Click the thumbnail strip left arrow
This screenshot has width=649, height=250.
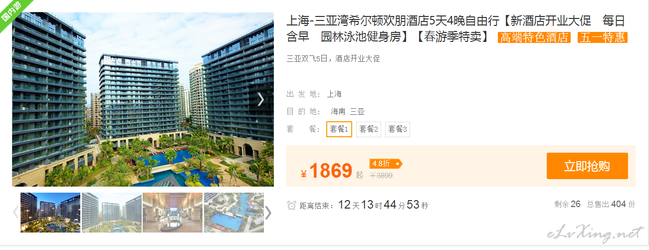pos(15,213)
